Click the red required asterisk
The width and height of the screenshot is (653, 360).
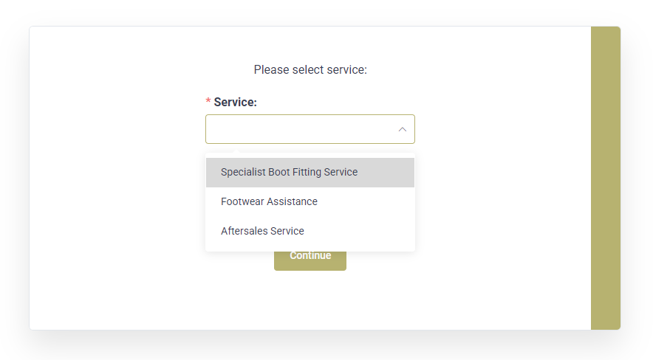[x=208, y=101]
